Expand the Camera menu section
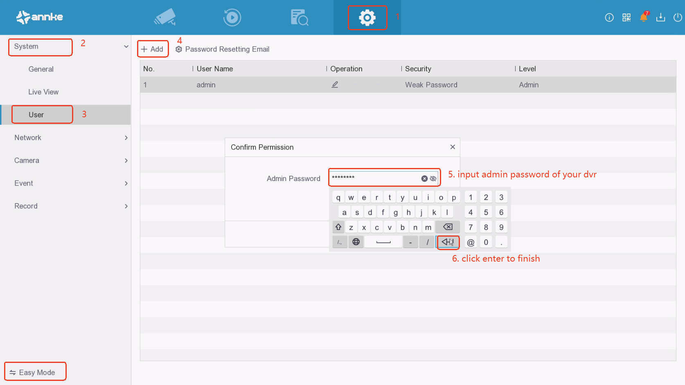The height and width of the screenshot is (385, 685). (x=126, y=161)
